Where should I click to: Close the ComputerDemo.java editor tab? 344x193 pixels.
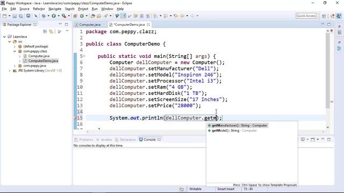point(148,25)
